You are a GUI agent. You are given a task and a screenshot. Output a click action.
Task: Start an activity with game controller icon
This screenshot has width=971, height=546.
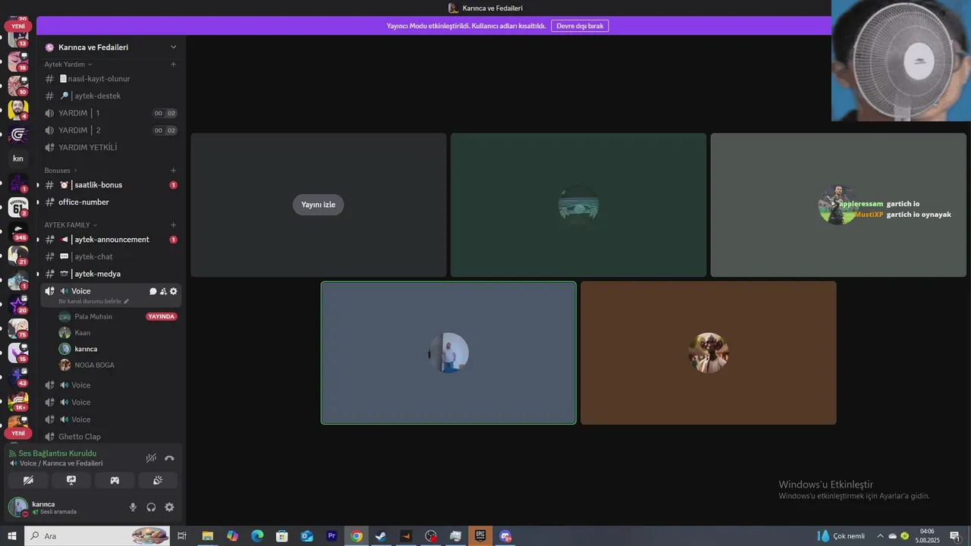[x=115, y=480]
